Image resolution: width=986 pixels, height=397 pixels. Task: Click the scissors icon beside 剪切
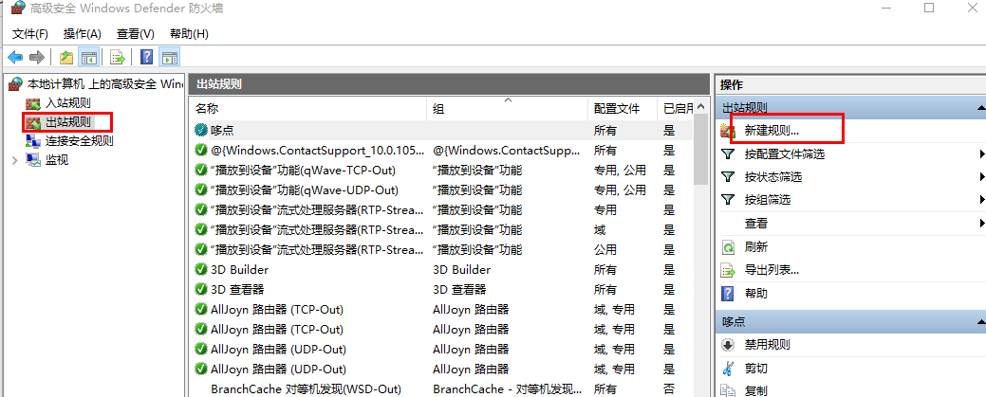tap(728, 369)
